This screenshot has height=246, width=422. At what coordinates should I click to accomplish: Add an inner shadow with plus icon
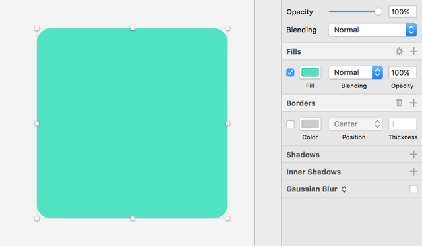coord(413,172)
